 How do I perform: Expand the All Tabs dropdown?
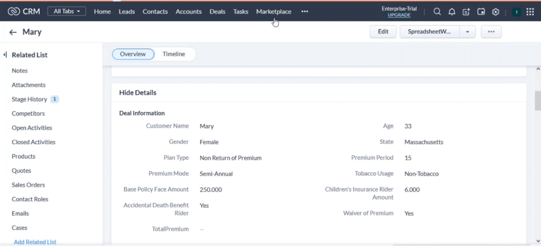(67, 11)
